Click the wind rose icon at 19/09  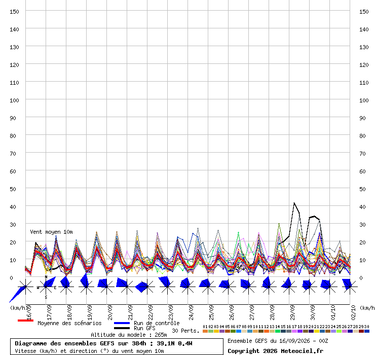86,287
